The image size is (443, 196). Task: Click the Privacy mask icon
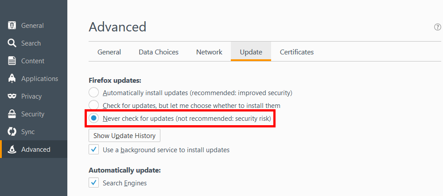click(12, 96)
